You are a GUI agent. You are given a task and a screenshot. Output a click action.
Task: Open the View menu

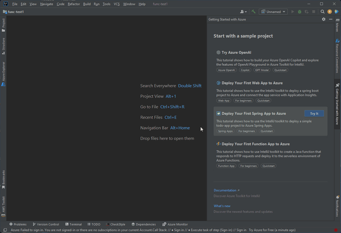click(33, 4)
